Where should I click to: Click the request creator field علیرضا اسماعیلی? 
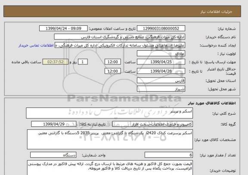[120, 45]
